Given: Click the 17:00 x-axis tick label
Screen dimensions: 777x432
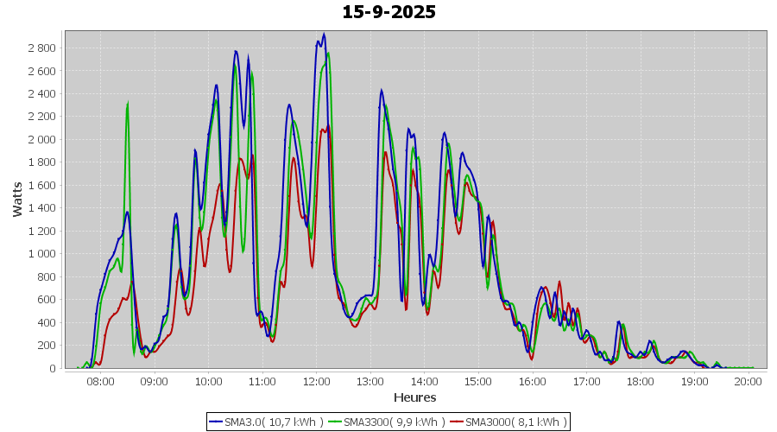Looking at the screenshot, I should click(x=587, y=382).
